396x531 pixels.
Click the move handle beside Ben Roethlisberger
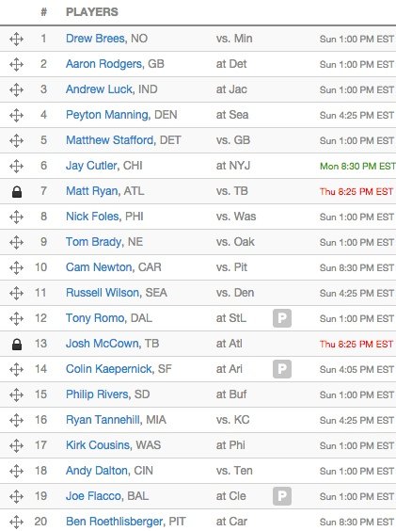click(16, 522)
